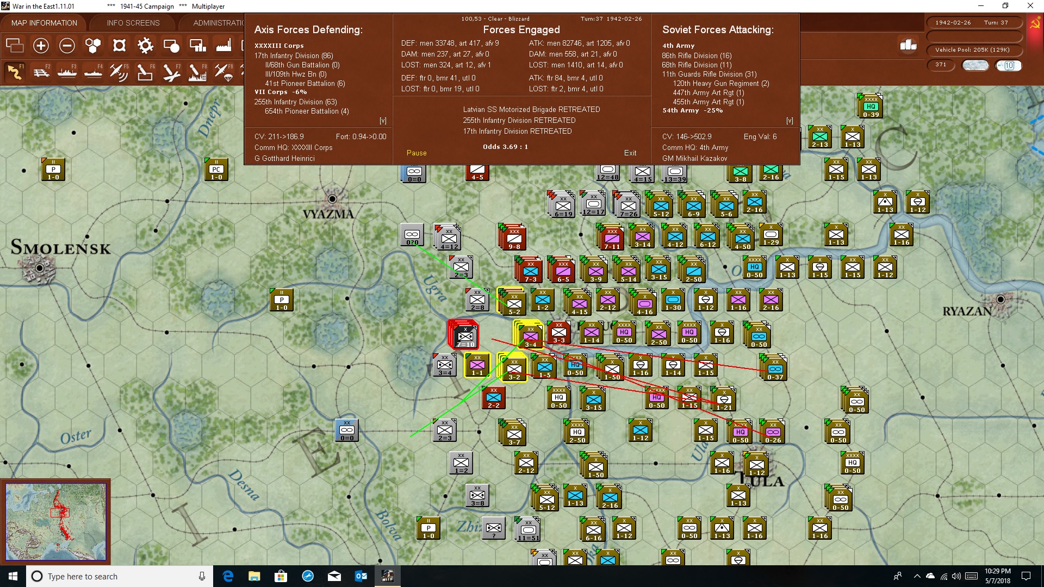The height and width of the screenshot is (587, 1044).
Task: Click the screen with bars toolbar icon
Action: 197,46
